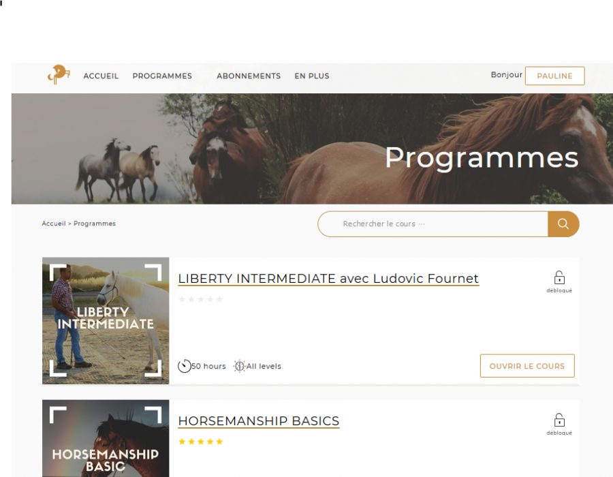Click the horse logo in the navbar
Screen dimensions: 613x477
59,74
